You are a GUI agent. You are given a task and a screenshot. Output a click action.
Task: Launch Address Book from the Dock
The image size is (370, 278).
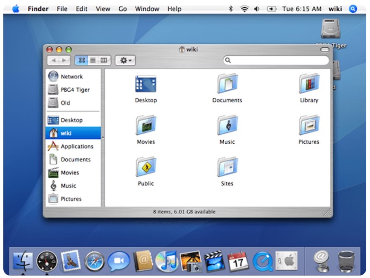coord(143,261)
